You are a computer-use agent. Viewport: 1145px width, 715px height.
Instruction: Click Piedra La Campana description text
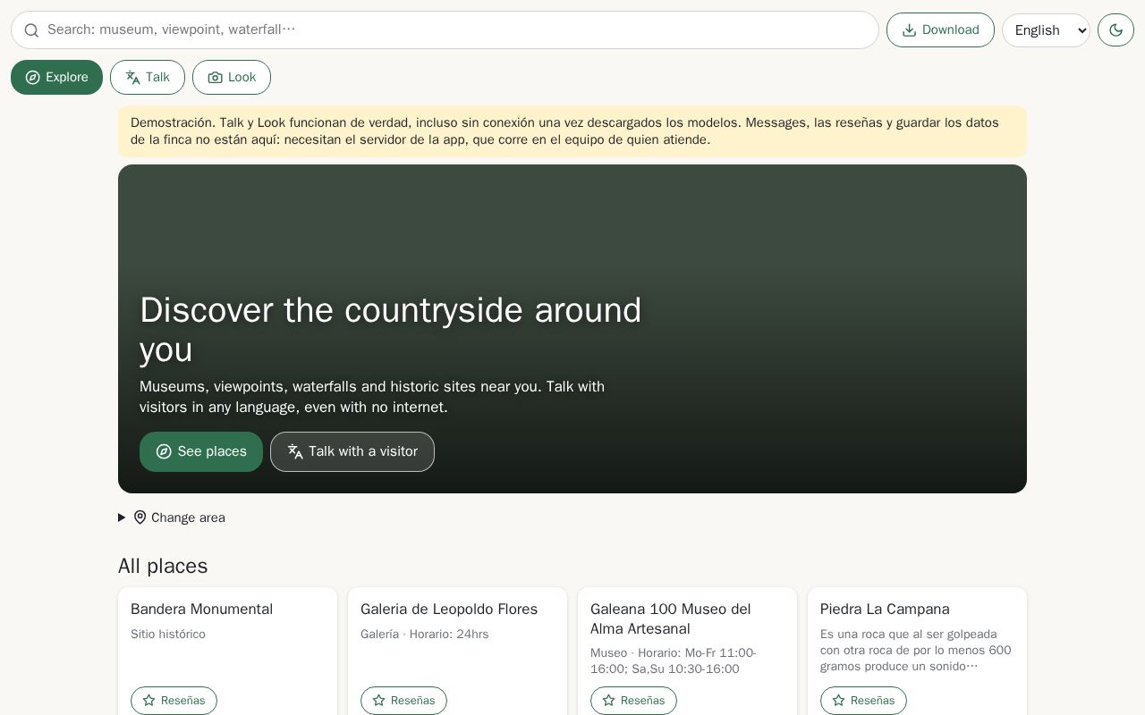tap(916, 651)
